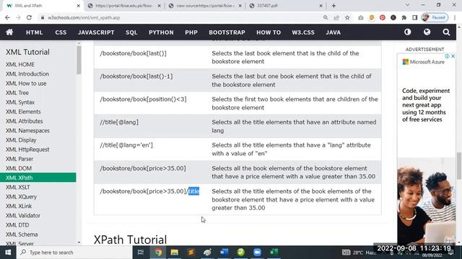The width and height of the screenshot is (462, 259).
Task: Open XML XSLT in sidebar
Action: pyautogui.click(x=17, y=187)
